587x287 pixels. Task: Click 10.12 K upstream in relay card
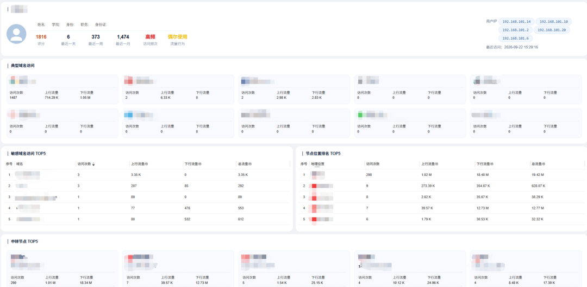coord(399,283)
